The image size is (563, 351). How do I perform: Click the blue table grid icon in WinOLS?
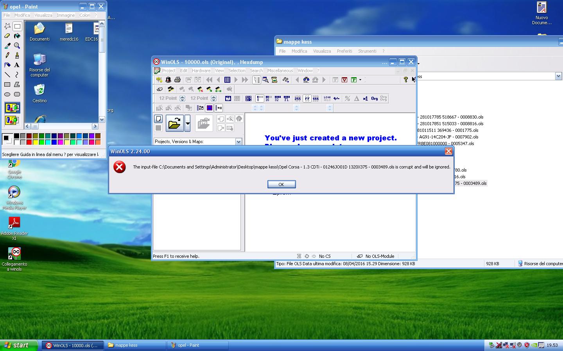click(x=227, y=80)
